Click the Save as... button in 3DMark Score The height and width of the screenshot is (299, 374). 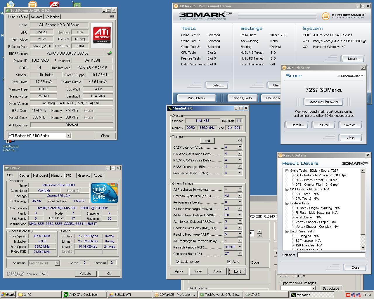coord(351,125)
